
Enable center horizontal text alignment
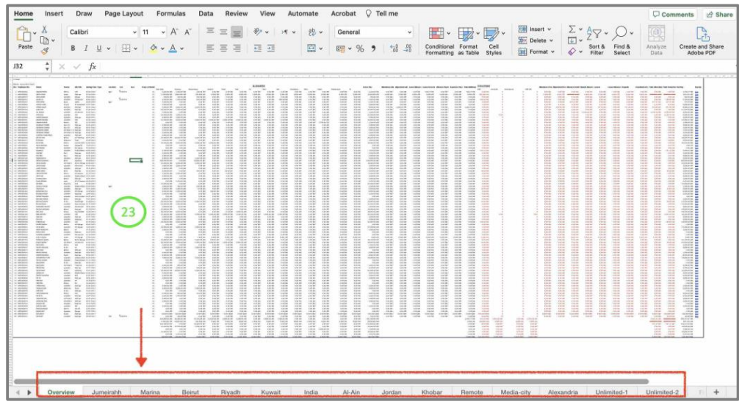click(223, 49)
